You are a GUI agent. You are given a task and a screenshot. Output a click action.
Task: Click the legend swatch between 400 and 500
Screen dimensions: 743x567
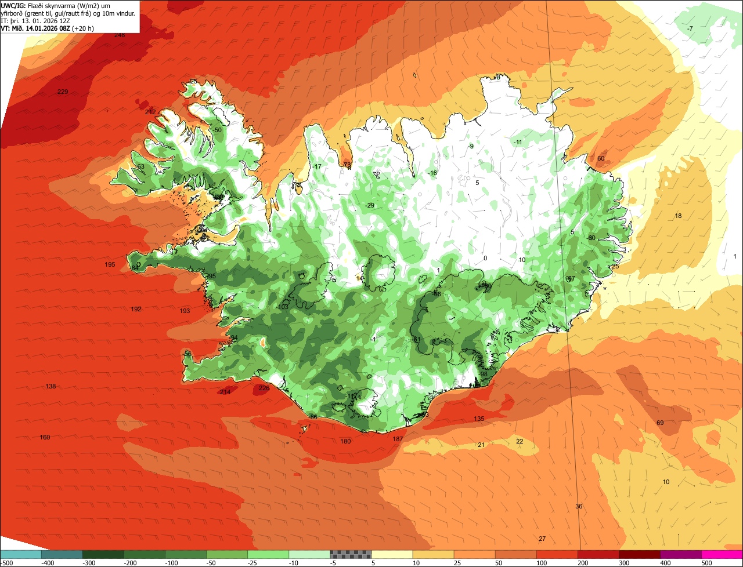pyautogui.click(x=681, y=554)
